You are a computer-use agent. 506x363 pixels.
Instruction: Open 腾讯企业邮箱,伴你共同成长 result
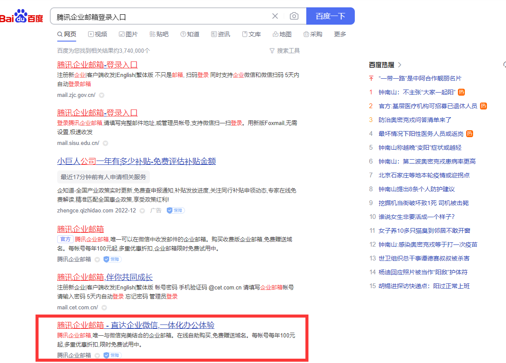pyautogui.click(x=105, y=277)
